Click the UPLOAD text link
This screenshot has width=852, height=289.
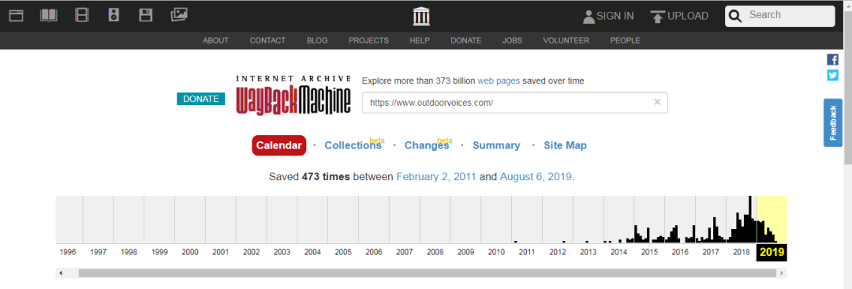[x=688, y=17]
